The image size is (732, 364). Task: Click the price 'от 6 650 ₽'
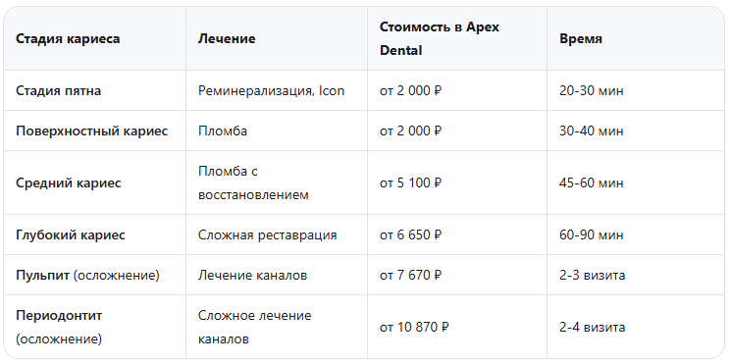(410, 234)
